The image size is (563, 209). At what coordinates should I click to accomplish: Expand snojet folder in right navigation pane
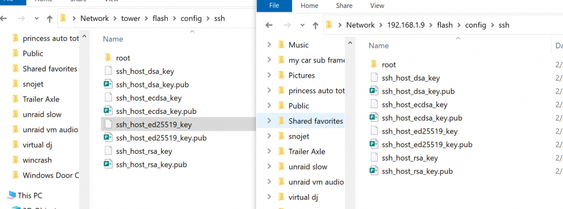coord(269,136)
